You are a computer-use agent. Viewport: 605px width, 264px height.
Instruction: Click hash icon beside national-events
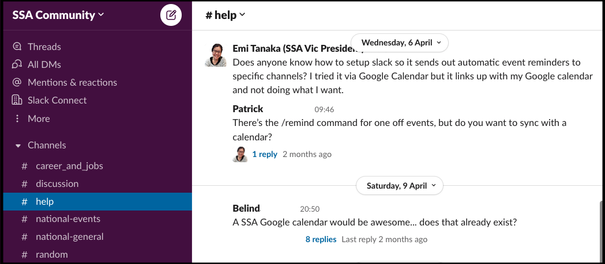coord(24,219)
